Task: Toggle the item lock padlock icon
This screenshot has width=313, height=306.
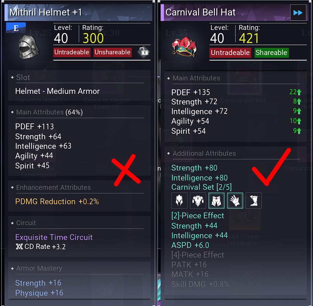Action: click(x=143, y=52)
